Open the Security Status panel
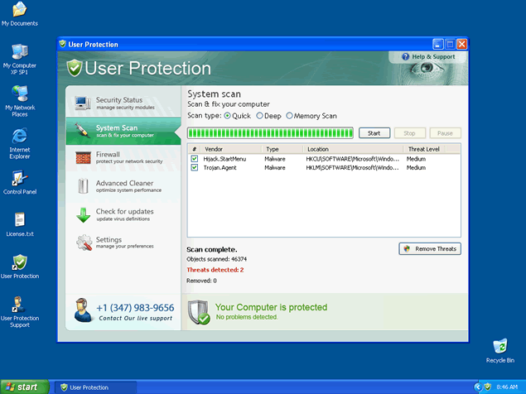526x394 pixels. [123, 103]
